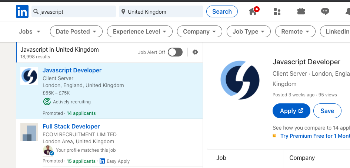
Task: Select the Job tab in details
Action: [x=221, y=158]
